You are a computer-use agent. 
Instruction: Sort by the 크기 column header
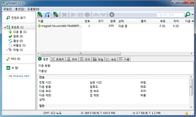tap(98, 21)
